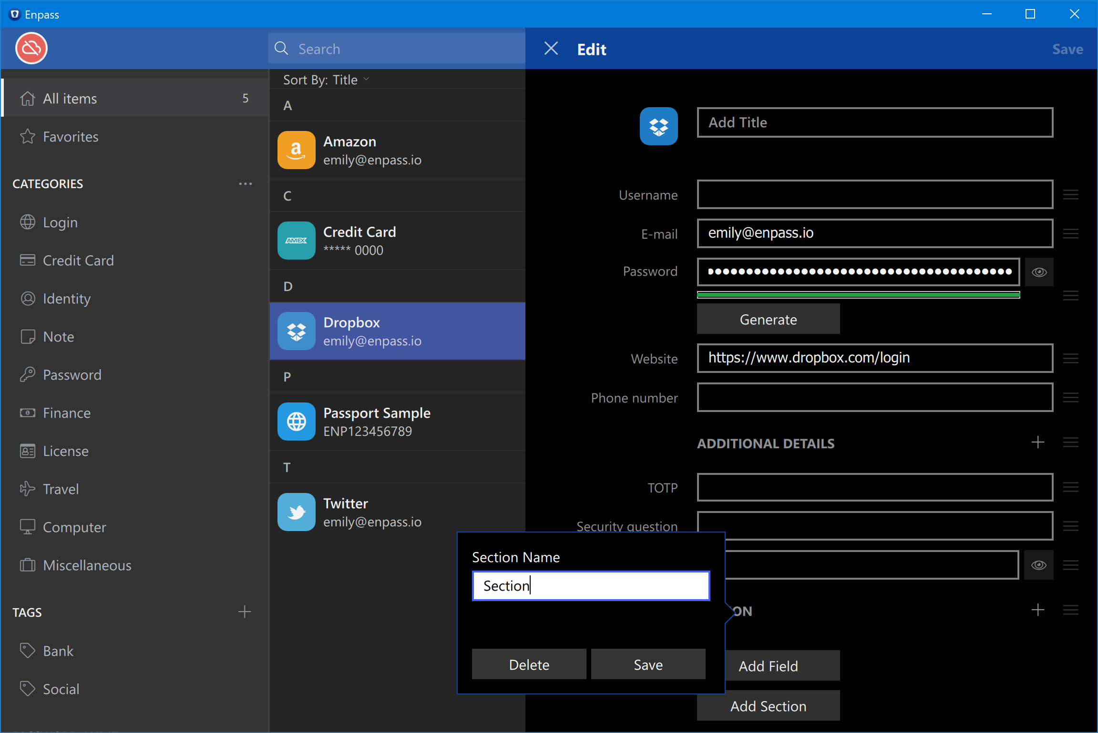
Task: Select the Passport Sample entry
Action: pyautogui.click(x=397, y=422)
